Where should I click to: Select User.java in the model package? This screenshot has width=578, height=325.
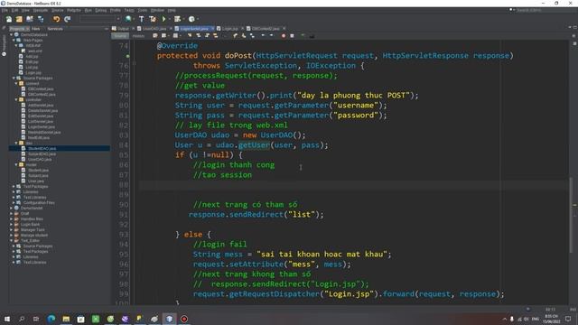pyautogui.click(x=36, y=181)
